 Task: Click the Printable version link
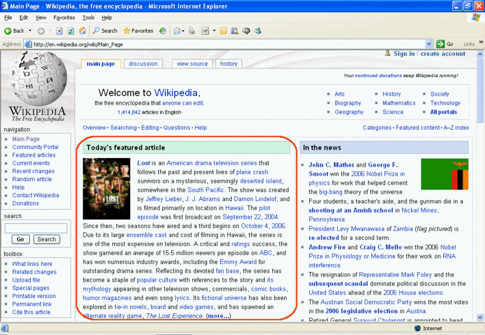click(x=34, y=296)
